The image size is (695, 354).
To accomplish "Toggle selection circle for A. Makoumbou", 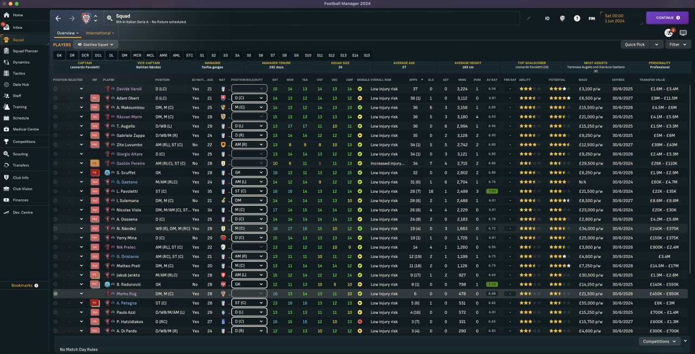I will click(55, 107).
